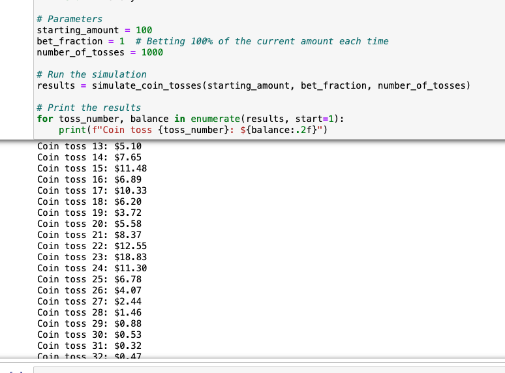The image size is (505, 373).
Task: Click the enumerate keyword in the for loop
Action: tap(215, 119)
